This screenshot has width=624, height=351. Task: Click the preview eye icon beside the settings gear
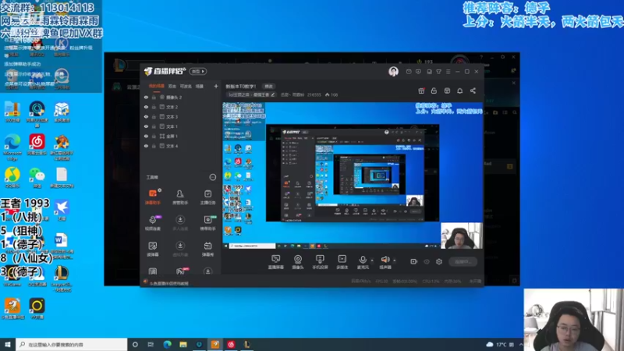tap(427, 261)
